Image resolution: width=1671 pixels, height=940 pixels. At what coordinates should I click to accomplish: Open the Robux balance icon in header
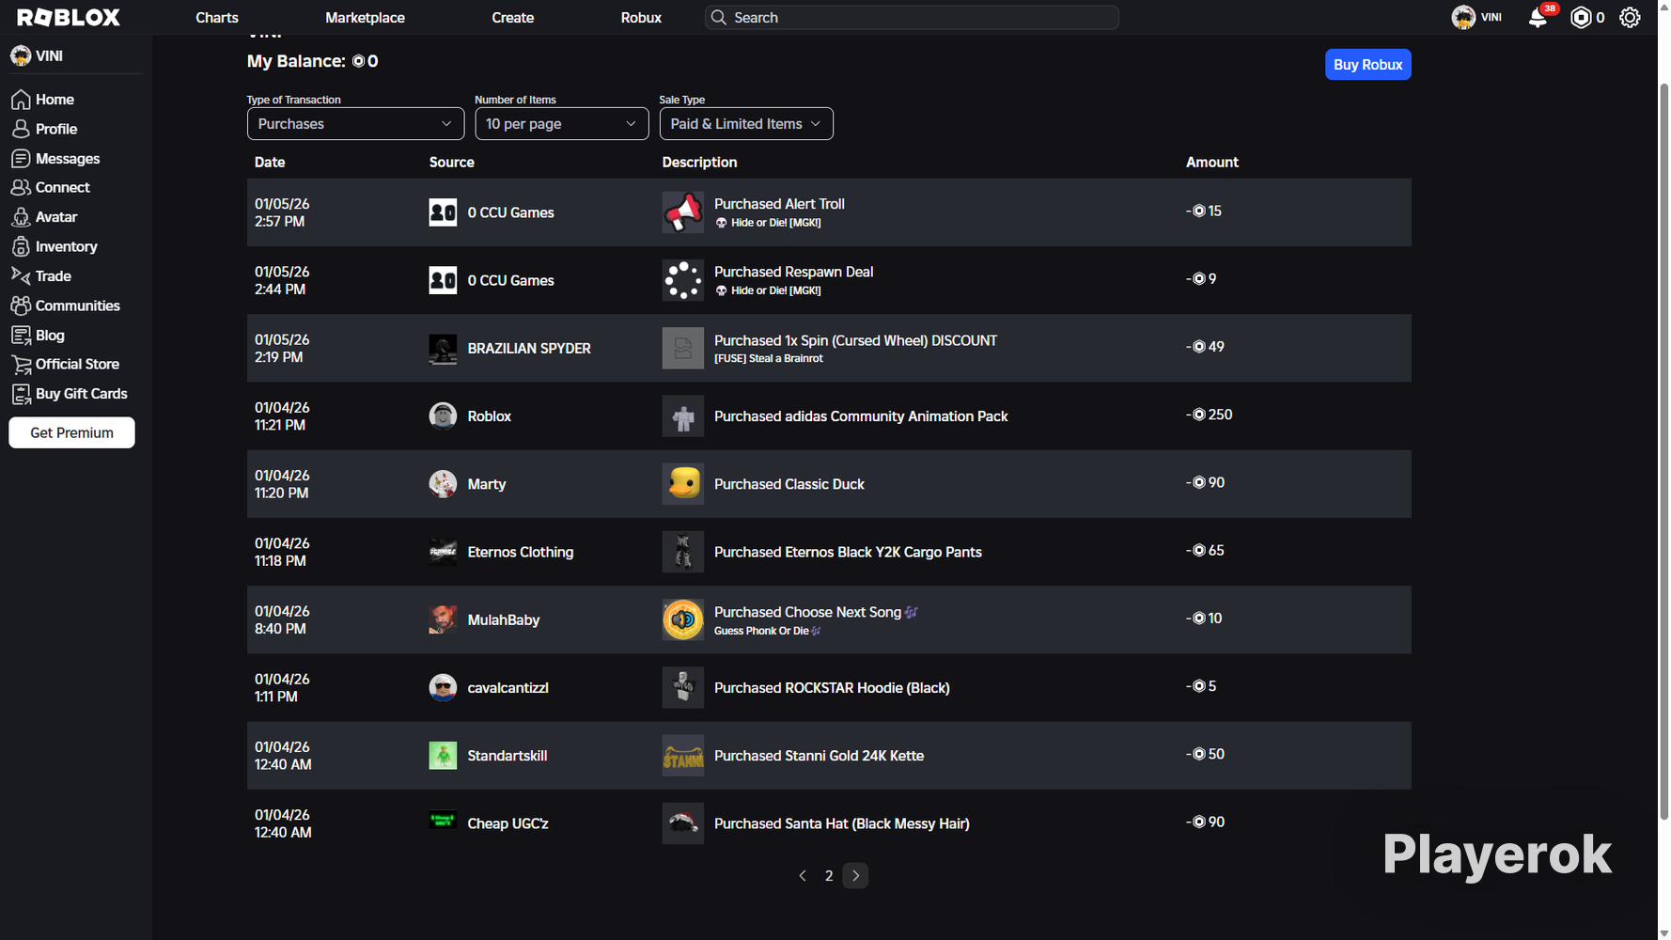coord(1581,18)
